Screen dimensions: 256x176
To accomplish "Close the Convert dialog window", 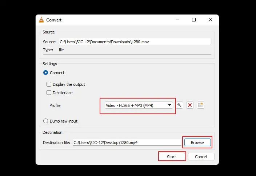I will click(x=211, y=20).
